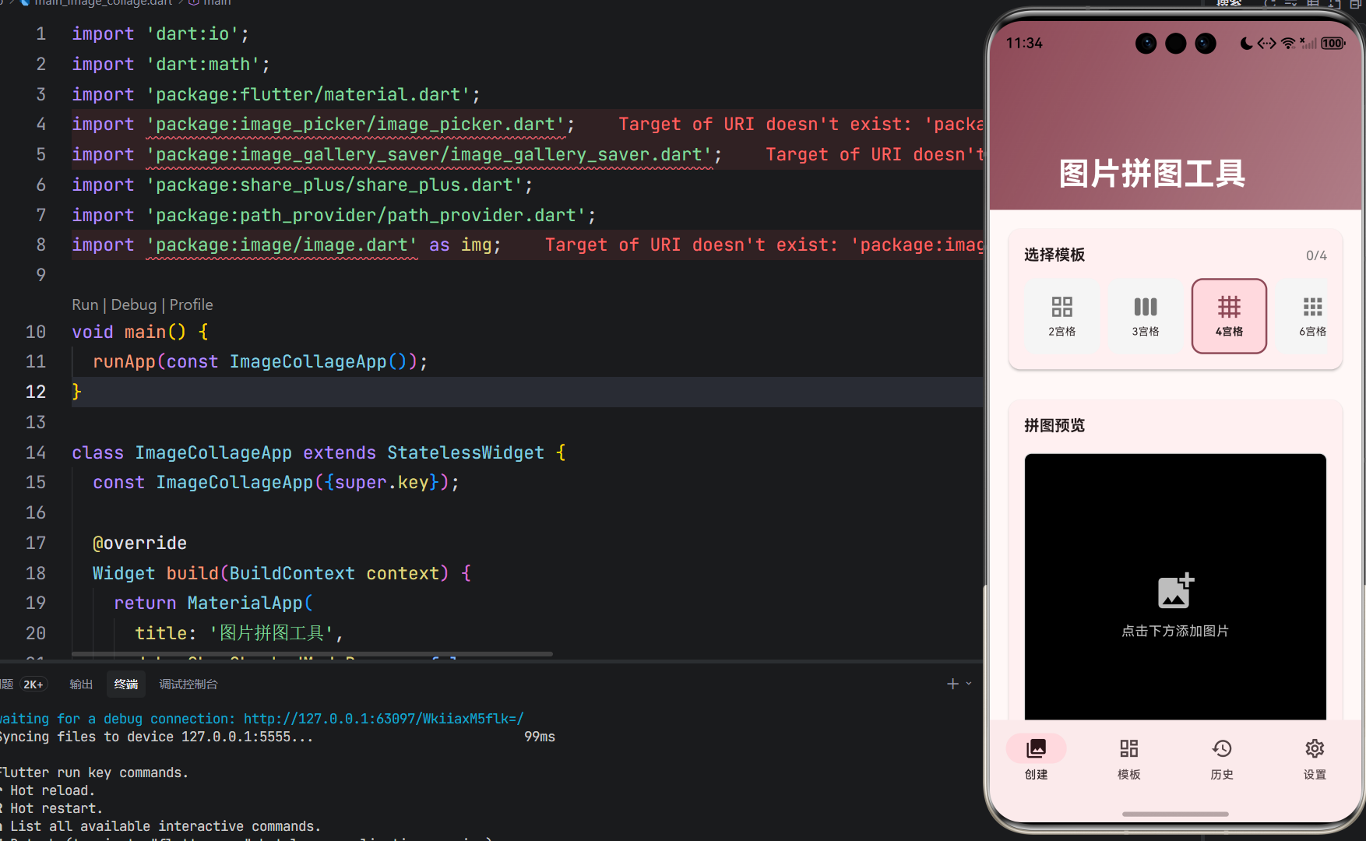
Task: Click the title '图片拼图工具' string on line 20
Action: [271, 634]
